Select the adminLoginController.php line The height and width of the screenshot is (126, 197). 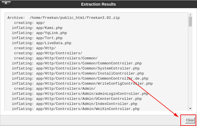point(80,94)
